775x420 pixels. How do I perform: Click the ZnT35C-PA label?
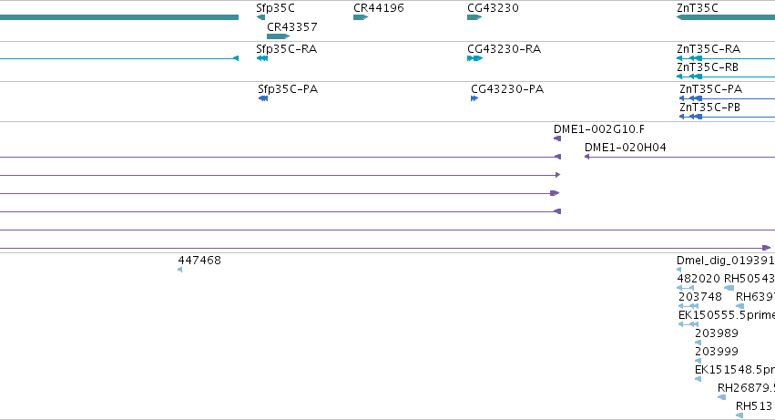(x=710, y=89)
